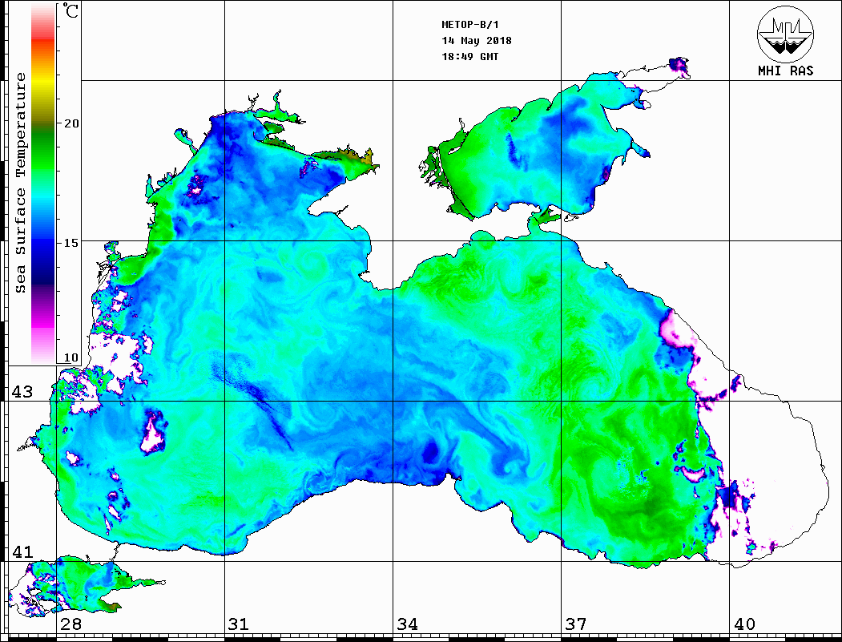The width and height of the screenshot is (842, 642).
Task: Click the '14 May 2018' date text
Action: [x=477, y=41]
